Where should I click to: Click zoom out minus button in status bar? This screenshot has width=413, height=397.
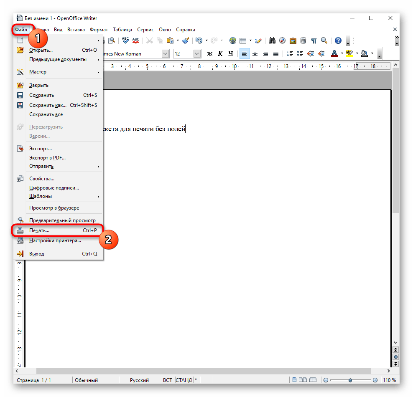(x=326, y=380)
